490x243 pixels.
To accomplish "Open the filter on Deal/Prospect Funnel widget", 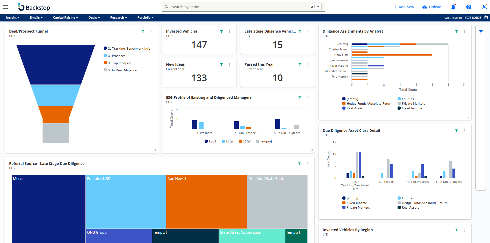I will tap(143, 32).
